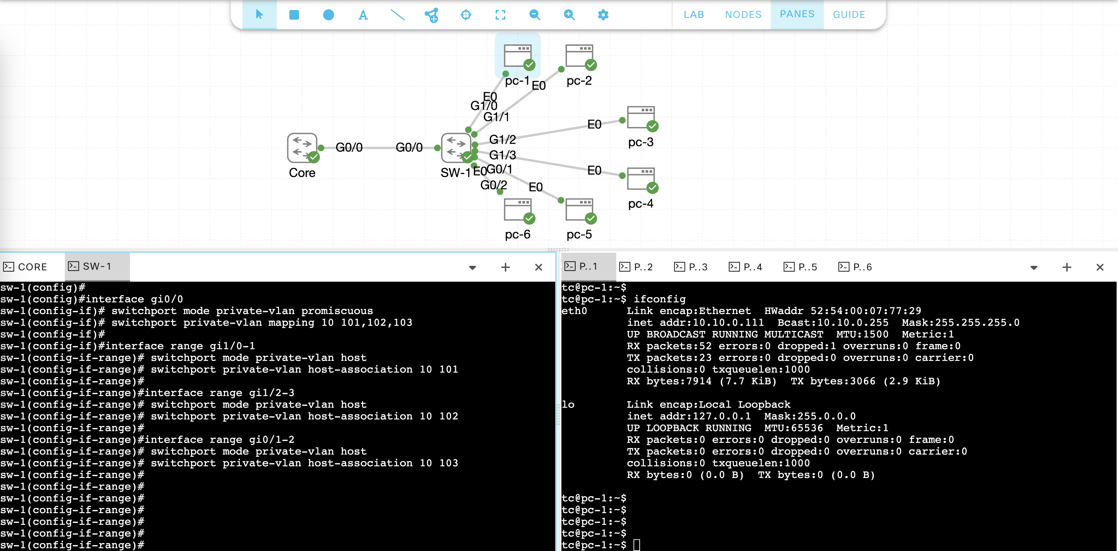Click the add node icon
The width and height of the screenshot is (1118, 551).
point(431,15)
